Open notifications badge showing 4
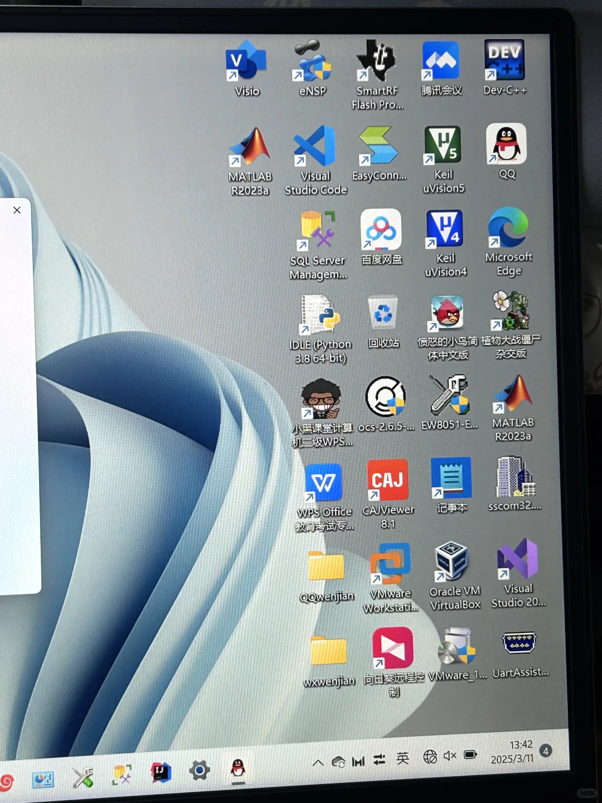 pos(546,751)
